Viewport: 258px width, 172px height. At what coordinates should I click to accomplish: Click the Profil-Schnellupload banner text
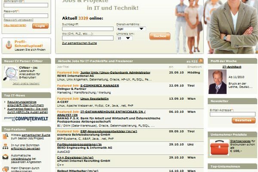click(x=29, y=44)
